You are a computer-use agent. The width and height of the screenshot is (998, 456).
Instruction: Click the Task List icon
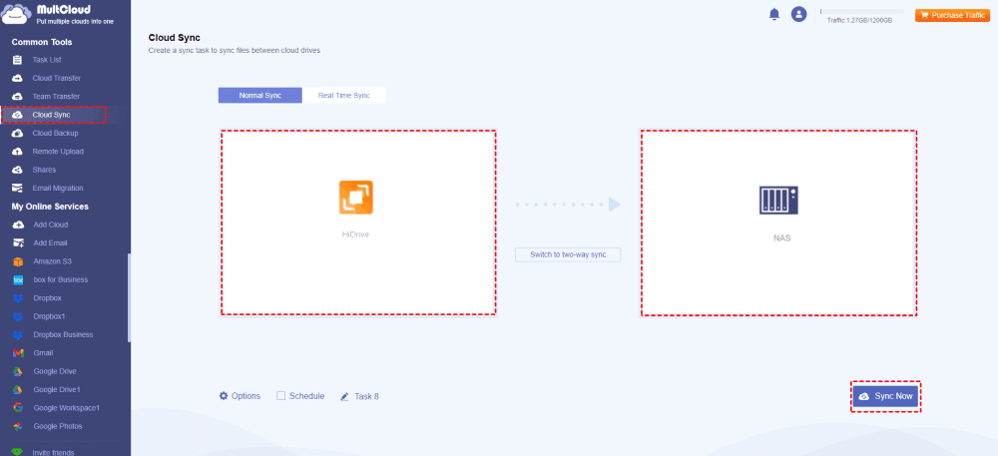tap(18, 60)
